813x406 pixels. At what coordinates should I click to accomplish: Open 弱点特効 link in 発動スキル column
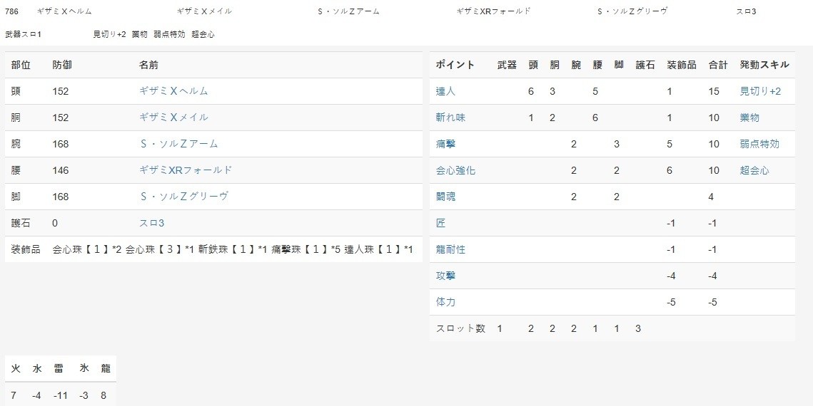(x=759, y=144)
